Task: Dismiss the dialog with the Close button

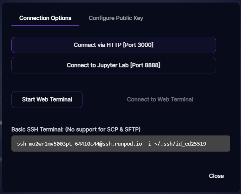Action: coord(216,176)
